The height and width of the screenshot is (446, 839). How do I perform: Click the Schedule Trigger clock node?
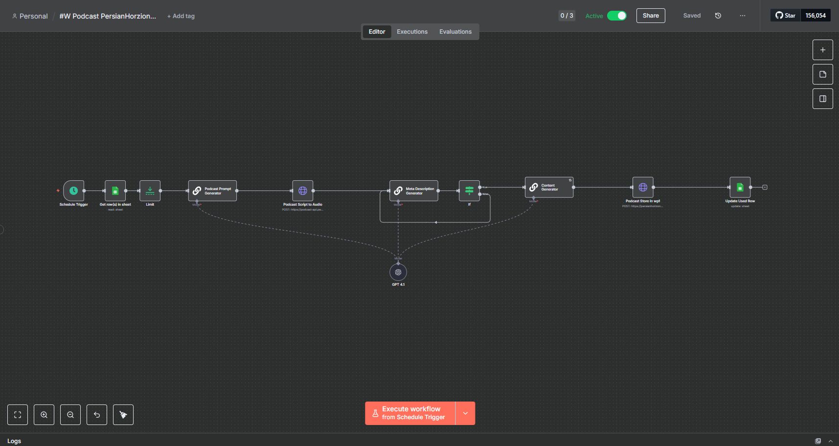click(x=73, y=191)
